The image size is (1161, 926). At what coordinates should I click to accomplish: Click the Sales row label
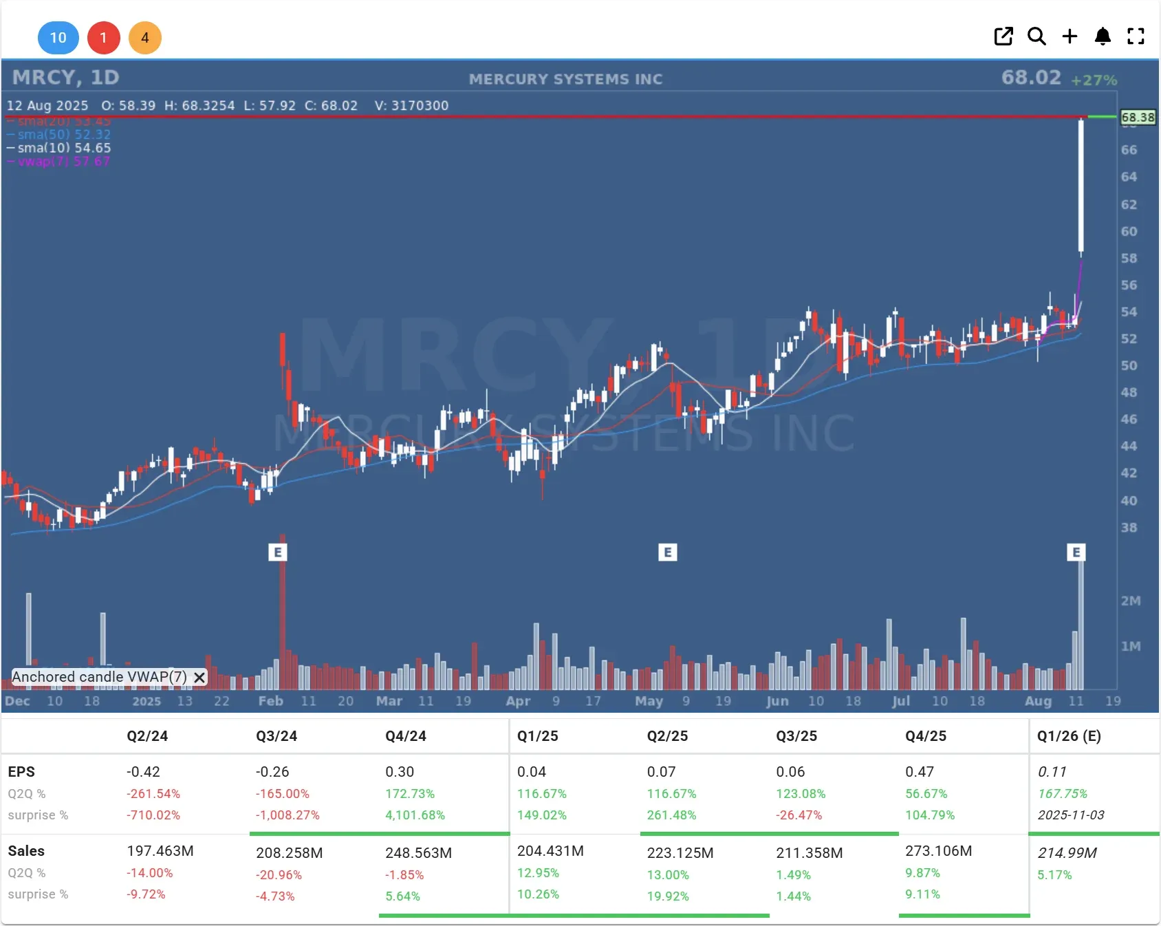tap(26, 851)
